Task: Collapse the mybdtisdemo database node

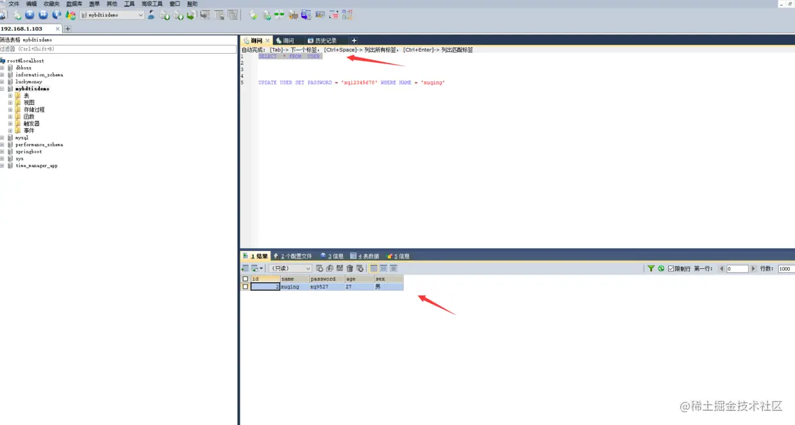Action: click(3, 89)
